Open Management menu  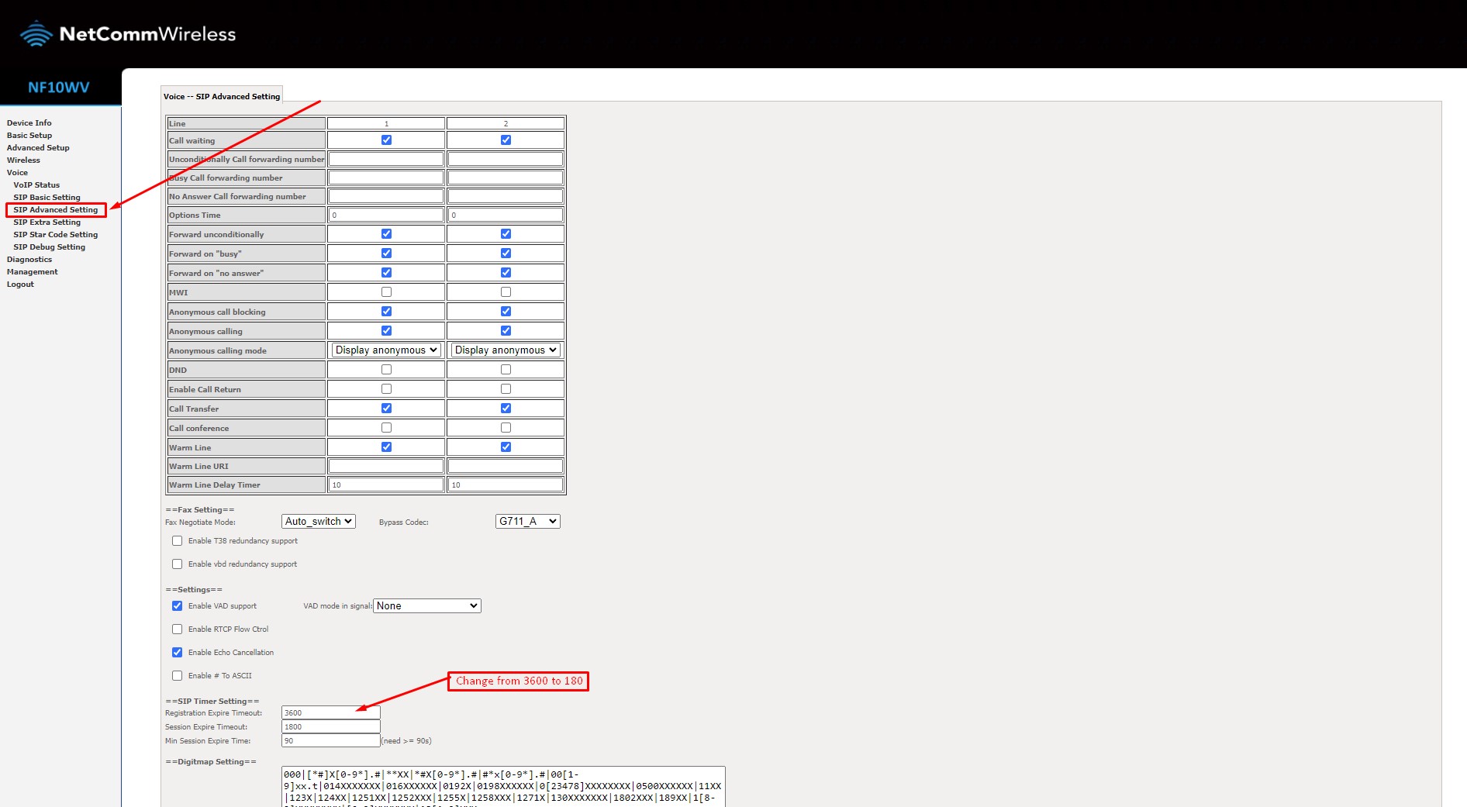click(33, 271)
